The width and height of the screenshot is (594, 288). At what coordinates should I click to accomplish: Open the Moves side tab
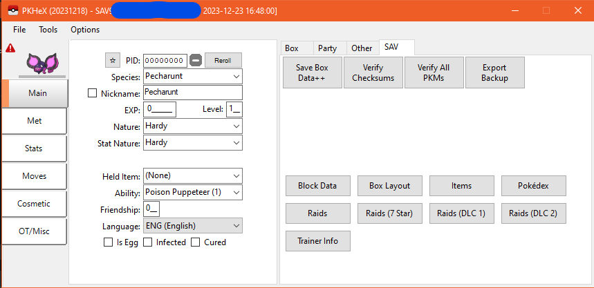pyautogui.click(x=35, y=176)
